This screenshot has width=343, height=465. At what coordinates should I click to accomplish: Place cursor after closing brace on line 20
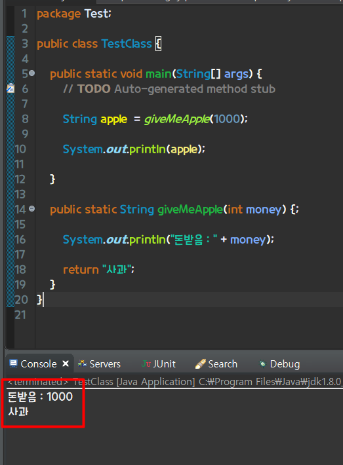[x=43, y=299]
